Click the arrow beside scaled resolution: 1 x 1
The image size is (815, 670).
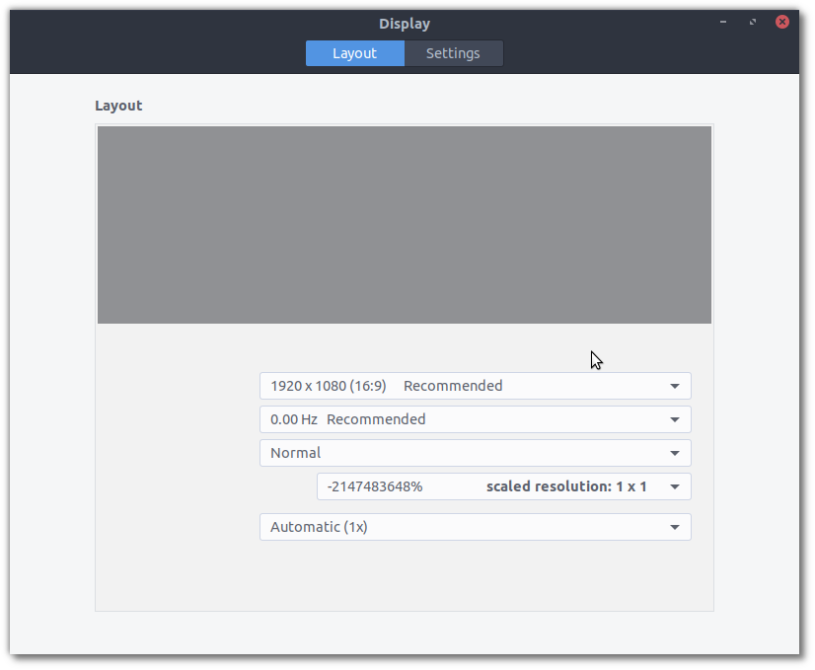point(677,486)
